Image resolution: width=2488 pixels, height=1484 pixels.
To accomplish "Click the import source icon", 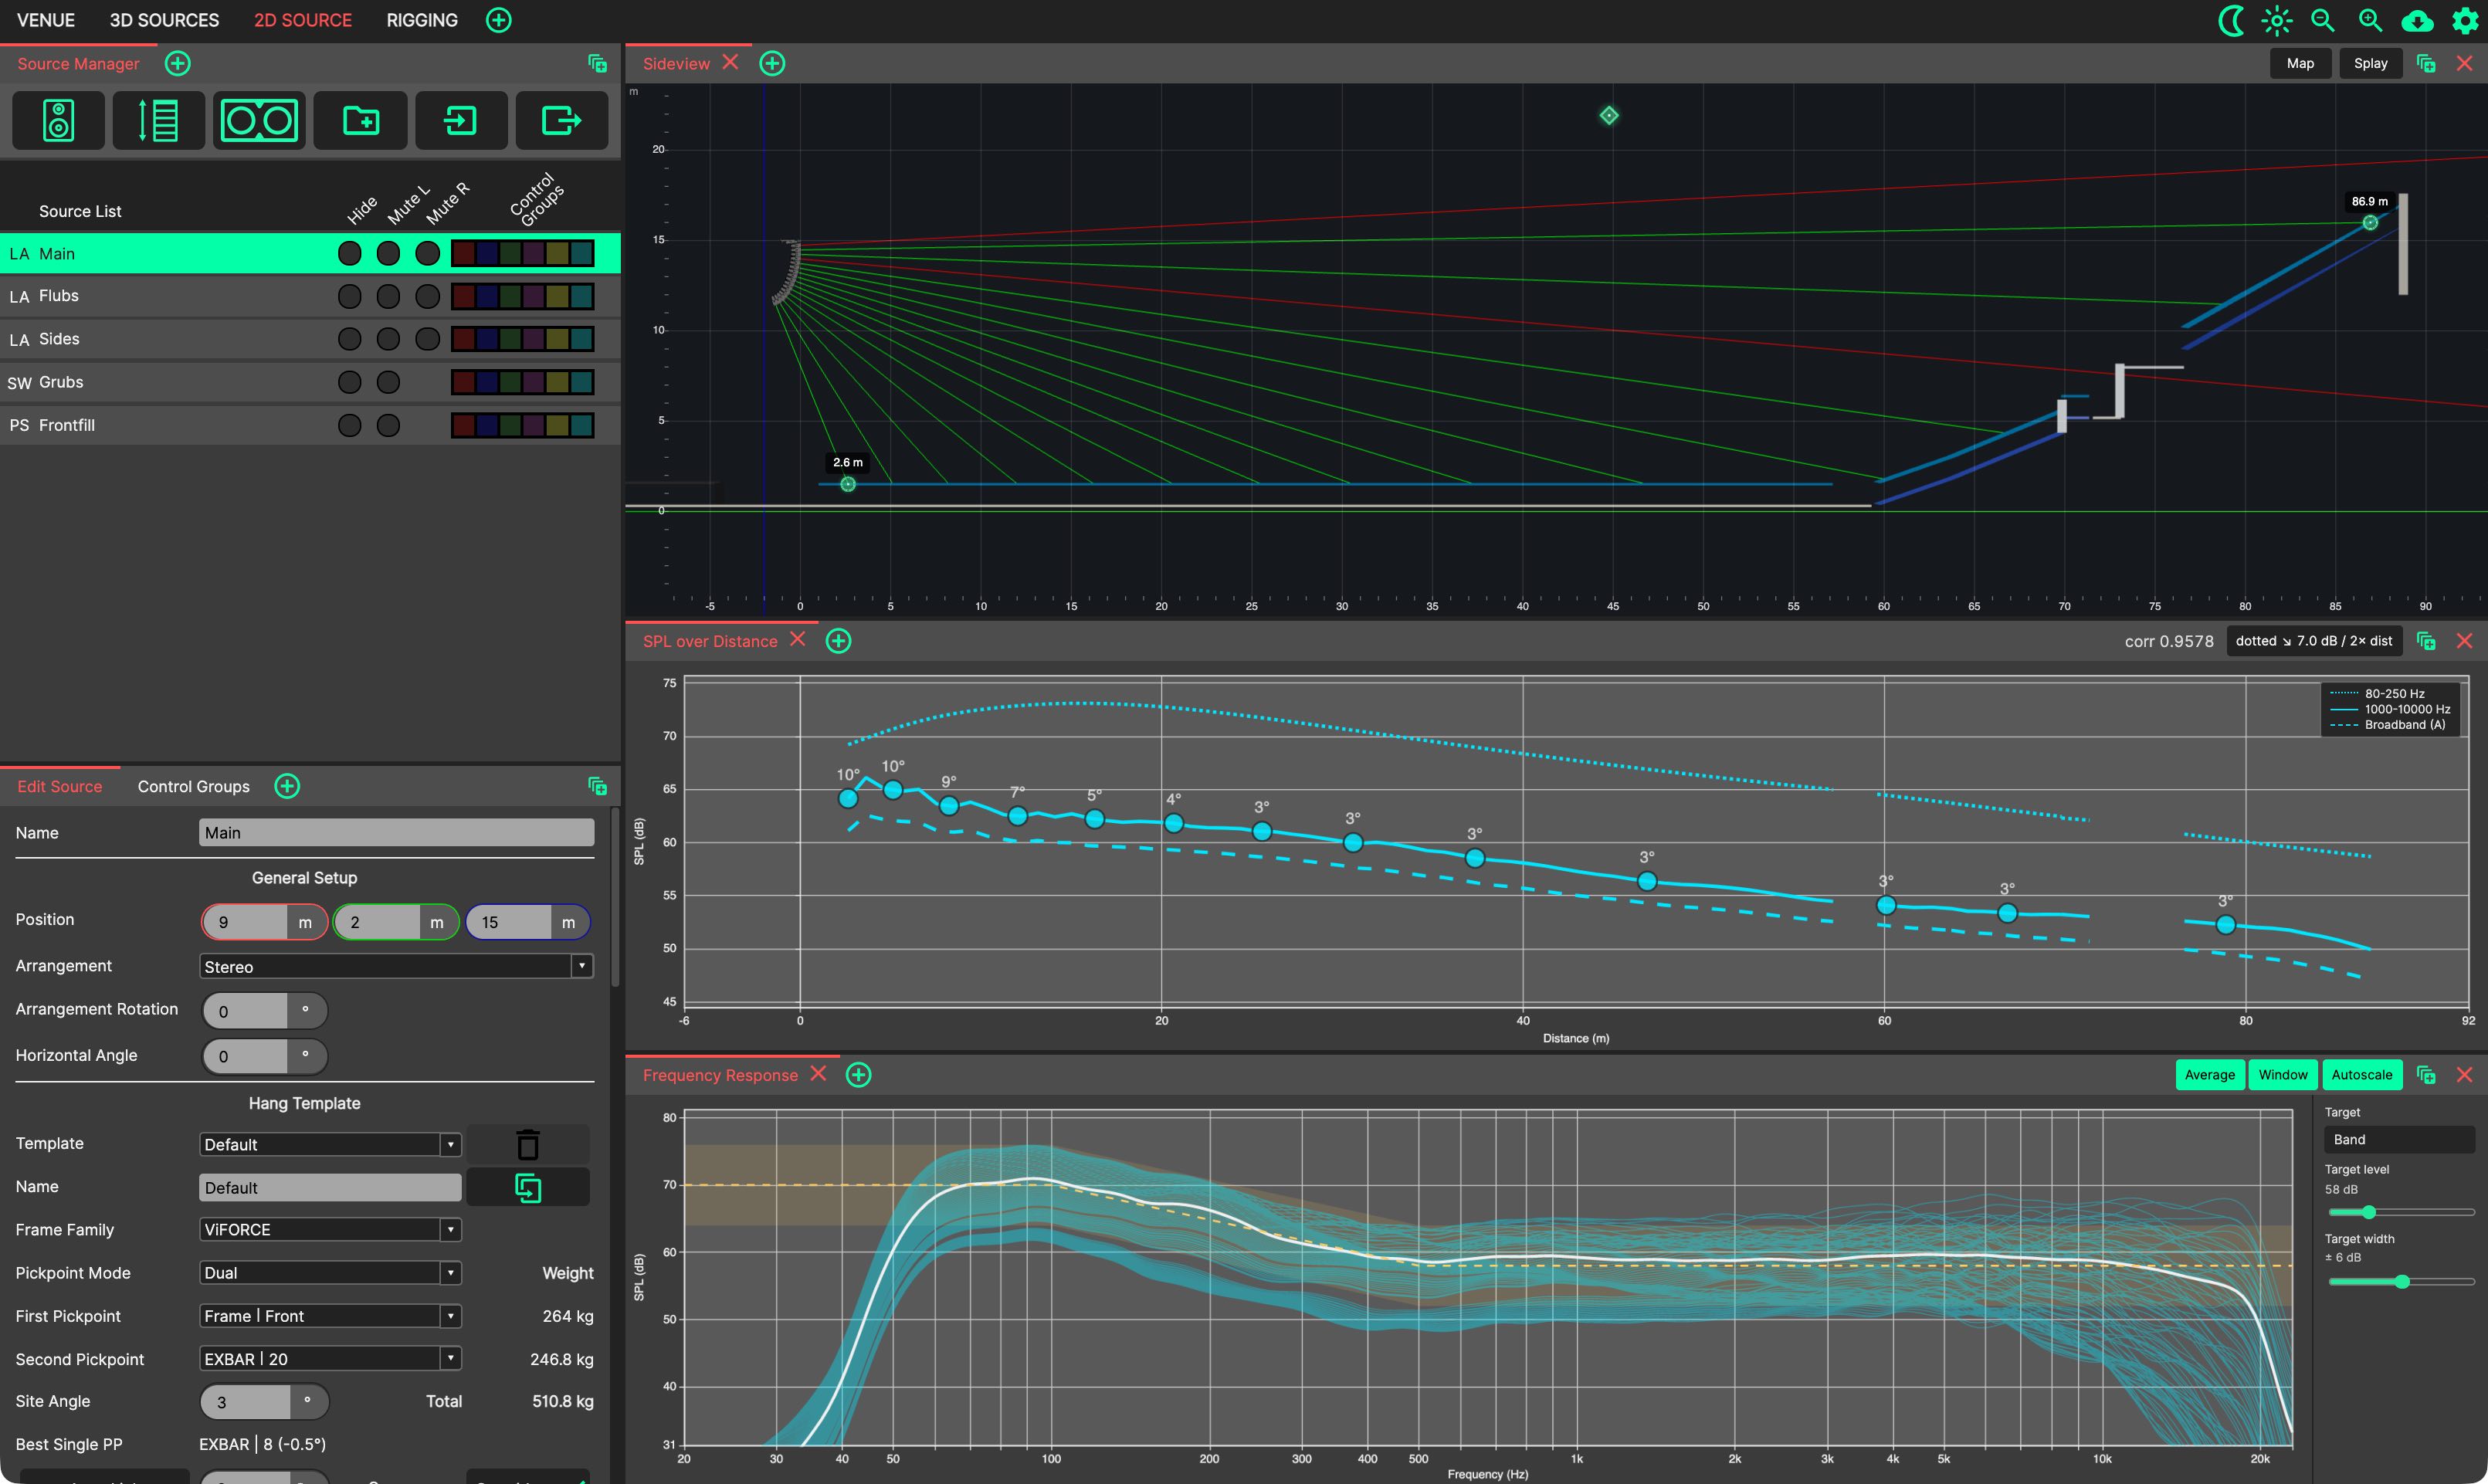I will pos(461,121).
